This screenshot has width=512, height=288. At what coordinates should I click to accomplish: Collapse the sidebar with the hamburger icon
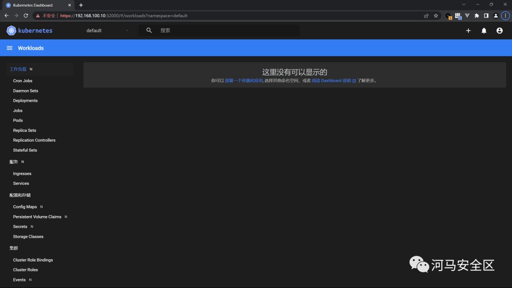(x=9, y=47)
